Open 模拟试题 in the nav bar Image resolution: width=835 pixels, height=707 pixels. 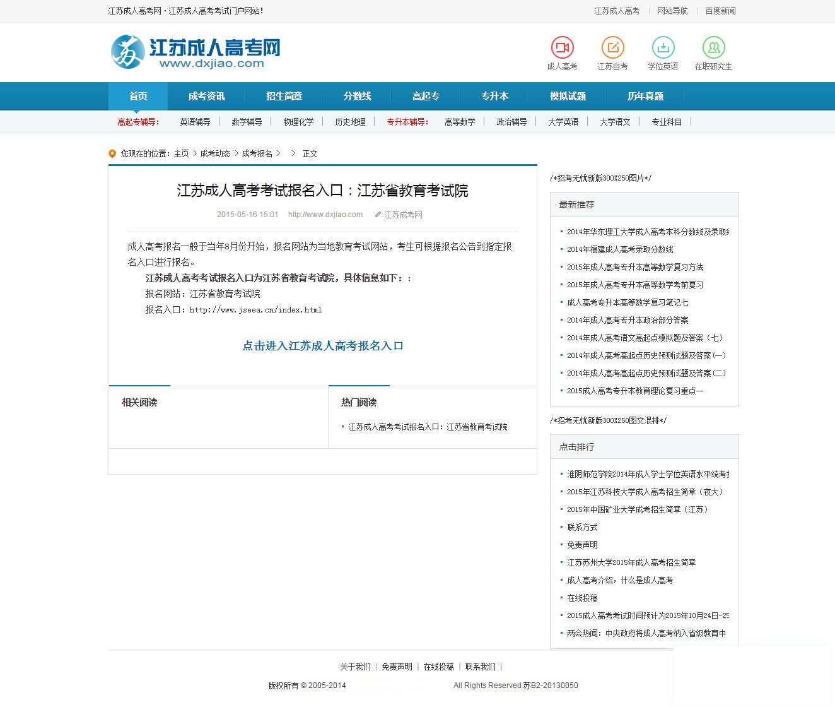coord(568,96)
